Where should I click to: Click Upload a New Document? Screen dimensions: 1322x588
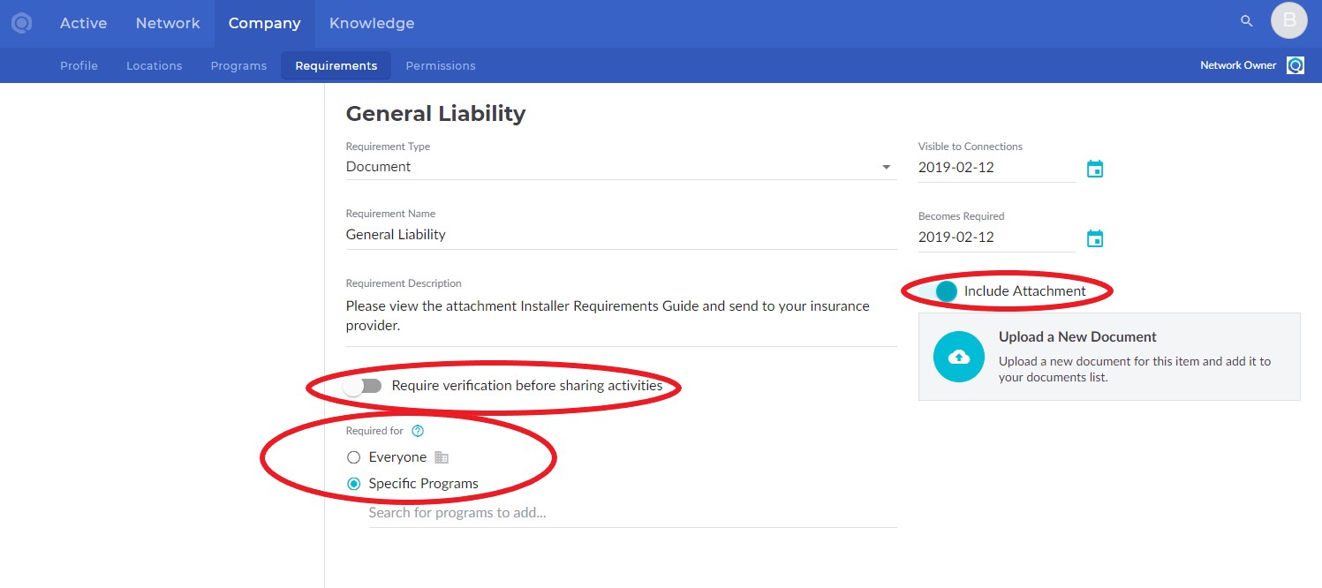(1076, 337)
